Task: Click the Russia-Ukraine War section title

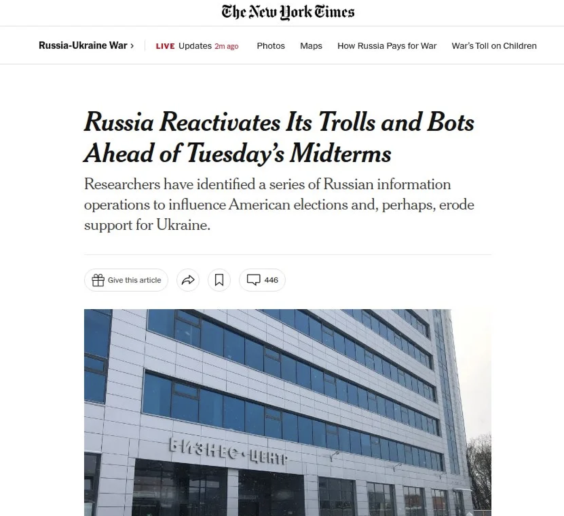Action: click(83, 45)
